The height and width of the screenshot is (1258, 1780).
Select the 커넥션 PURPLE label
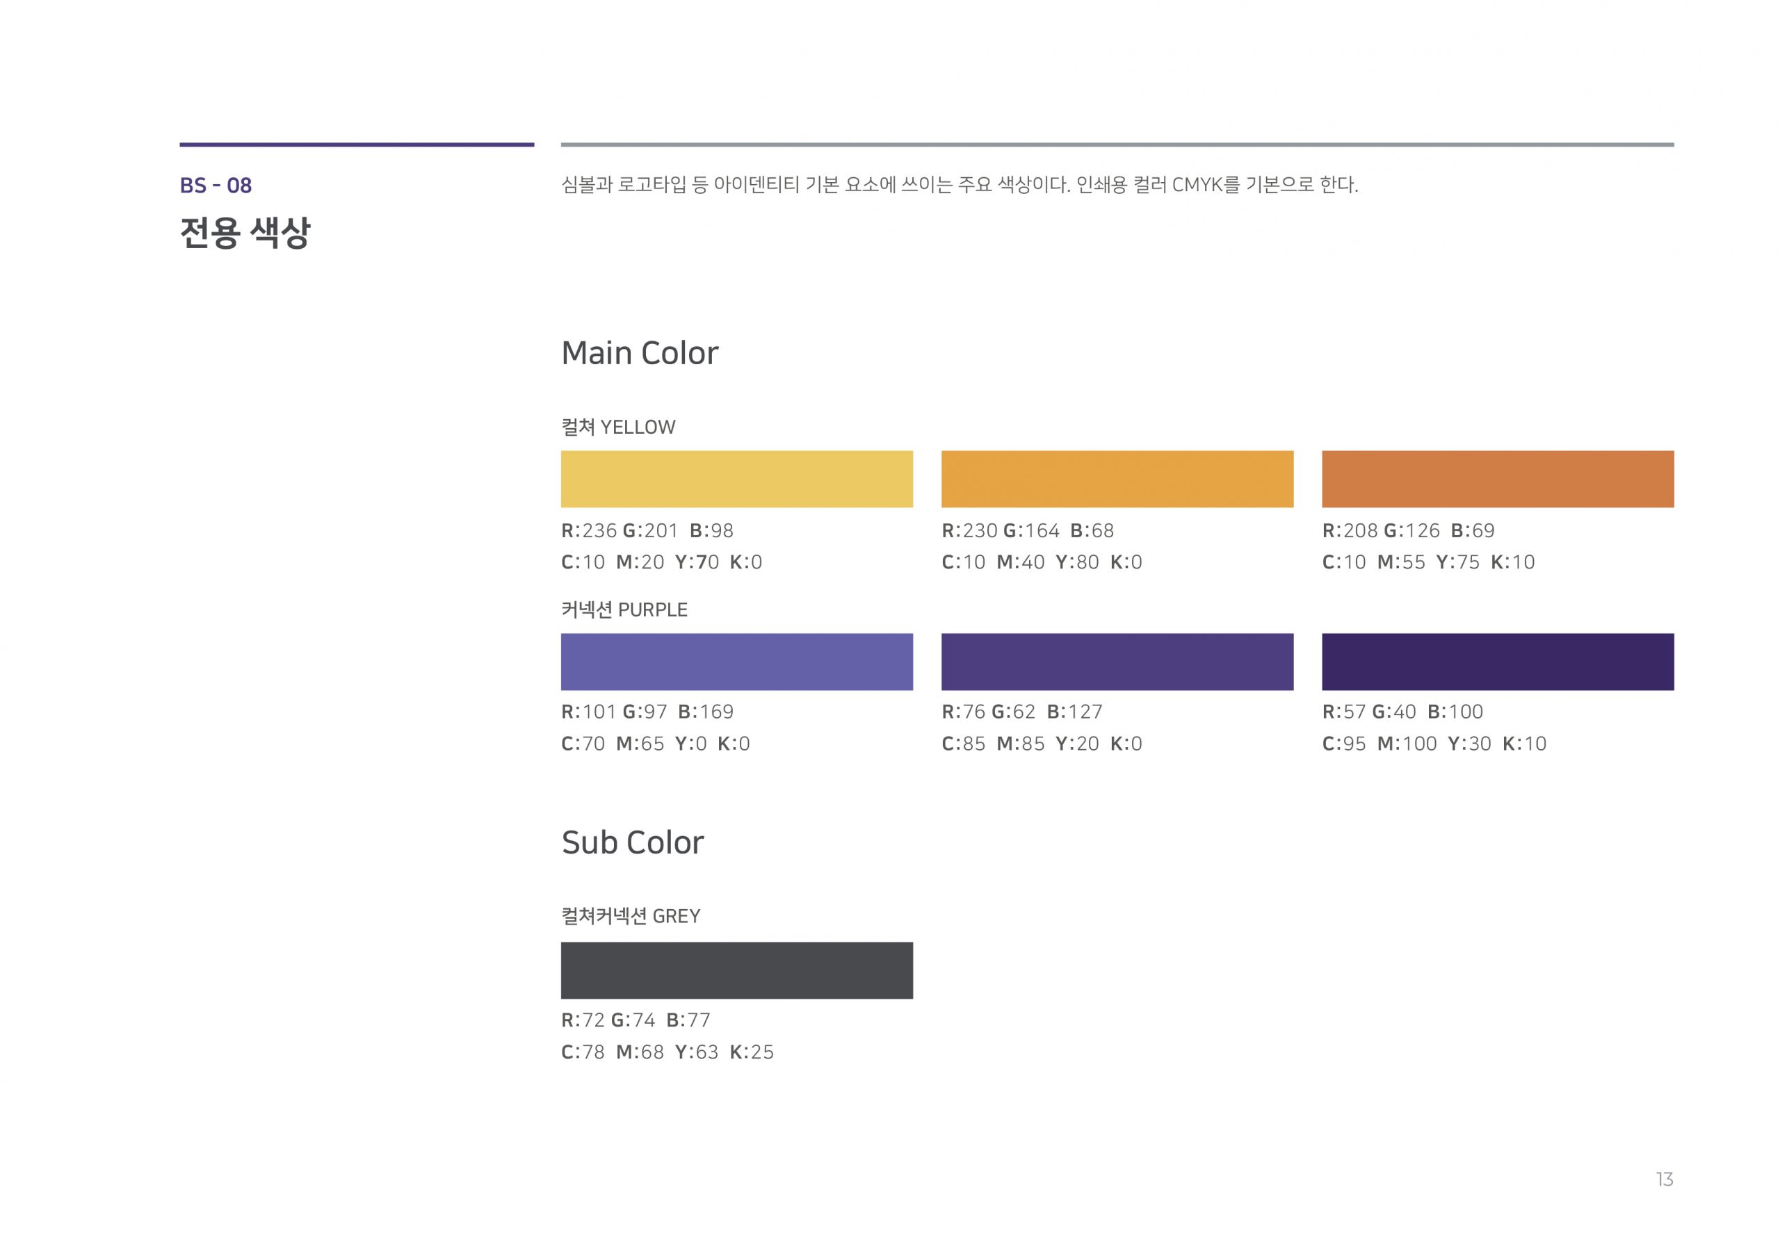point(624,610)
